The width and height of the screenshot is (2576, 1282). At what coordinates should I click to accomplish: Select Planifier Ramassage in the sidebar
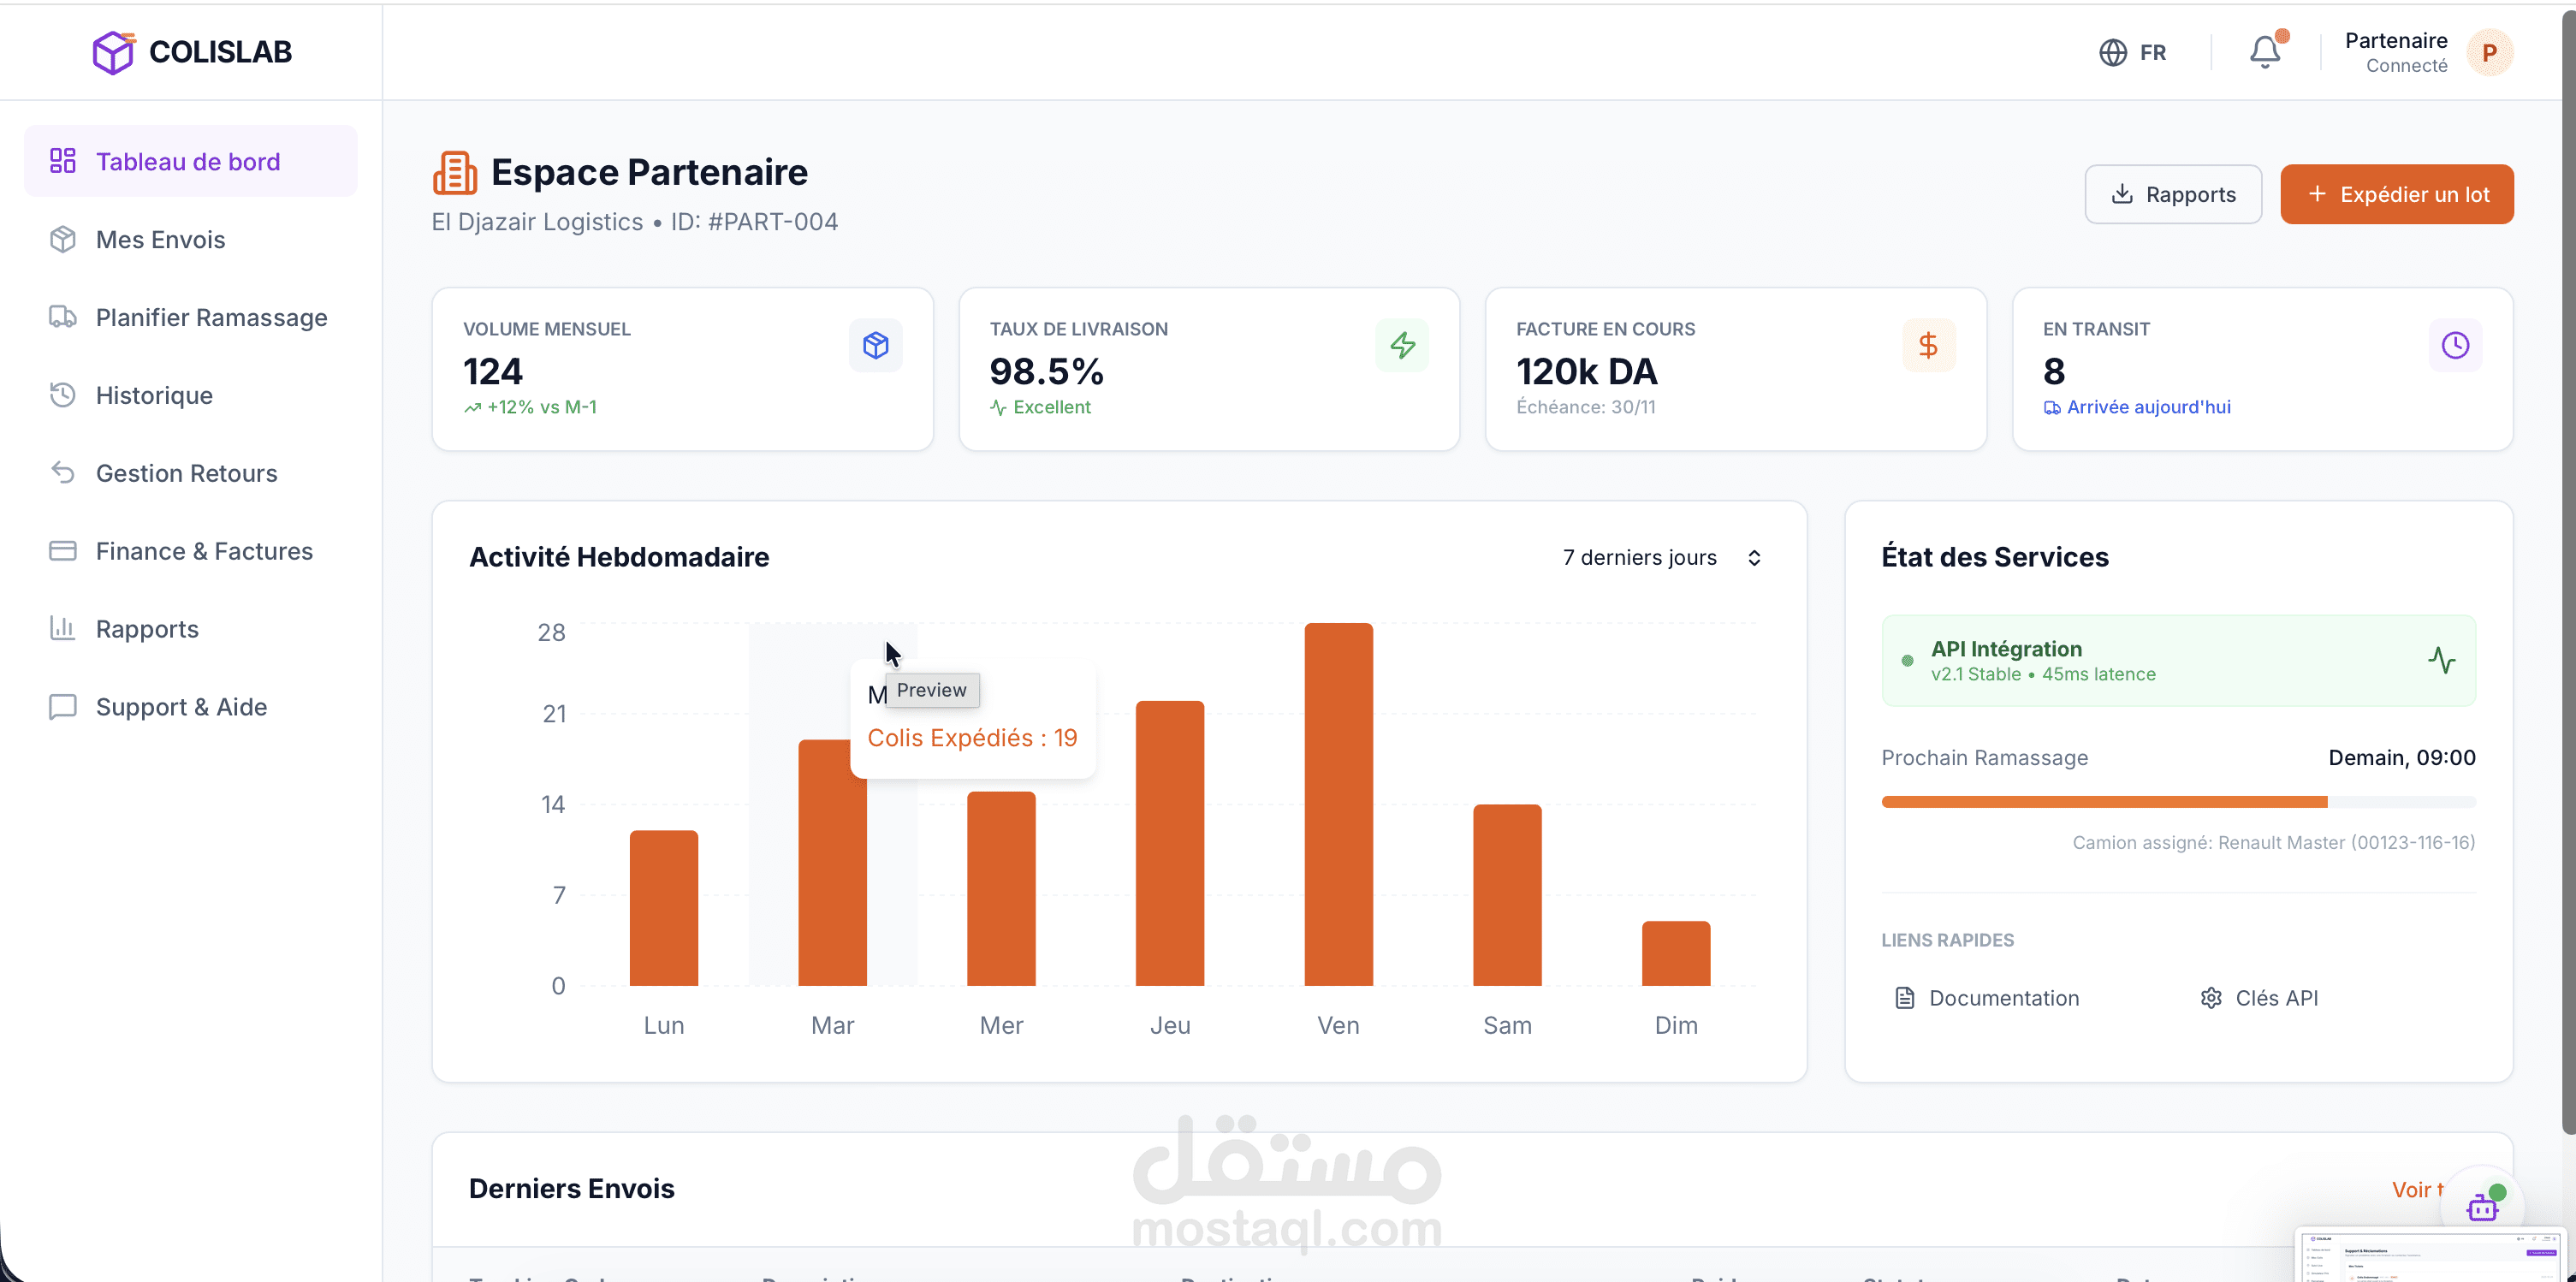pos(211,318)
